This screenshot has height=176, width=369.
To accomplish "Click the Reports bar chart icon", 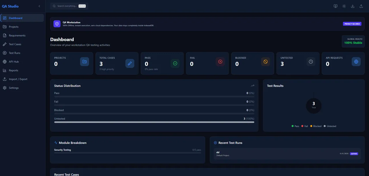I will (x=5, y=70).
